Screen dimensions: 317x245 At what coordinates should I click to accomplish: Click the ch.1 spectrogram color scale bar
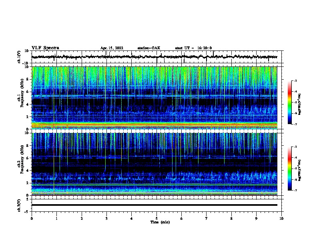coord(290,102)
